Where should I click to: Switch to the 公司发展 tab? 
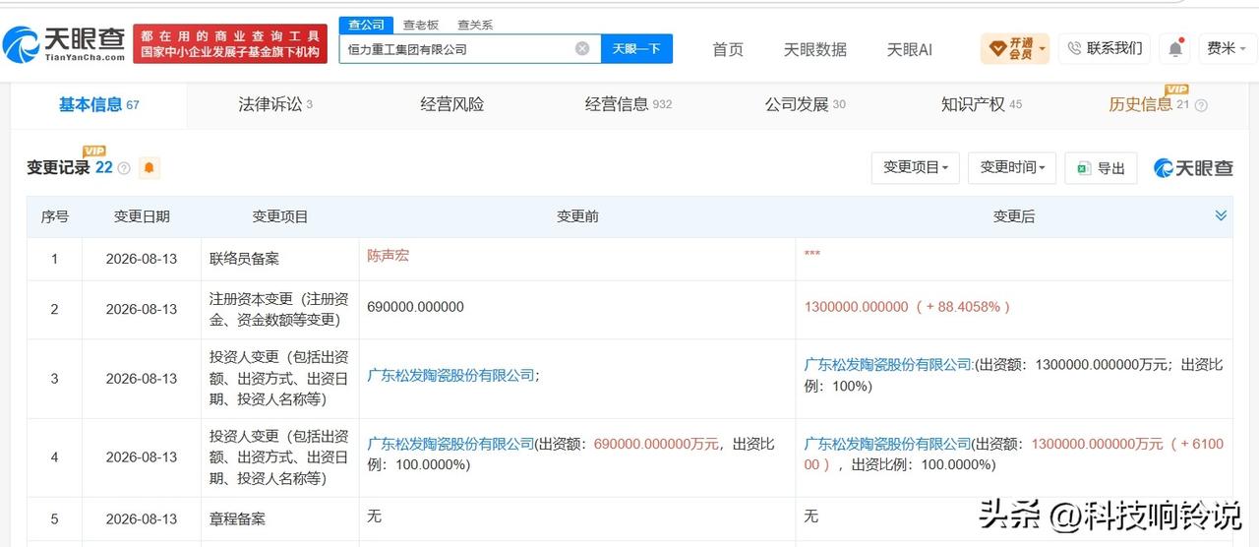pos(806,105)
